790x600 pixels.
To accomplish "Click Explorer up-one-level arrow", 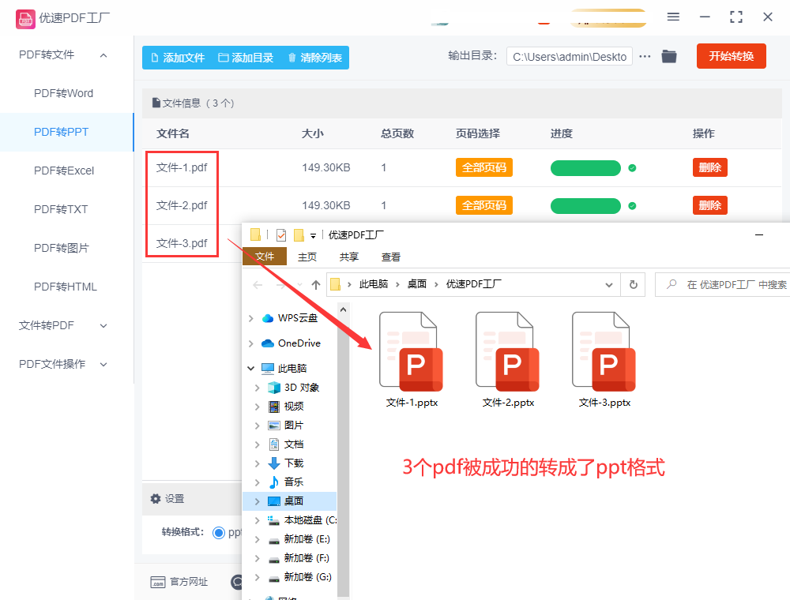I will point(316,285).
